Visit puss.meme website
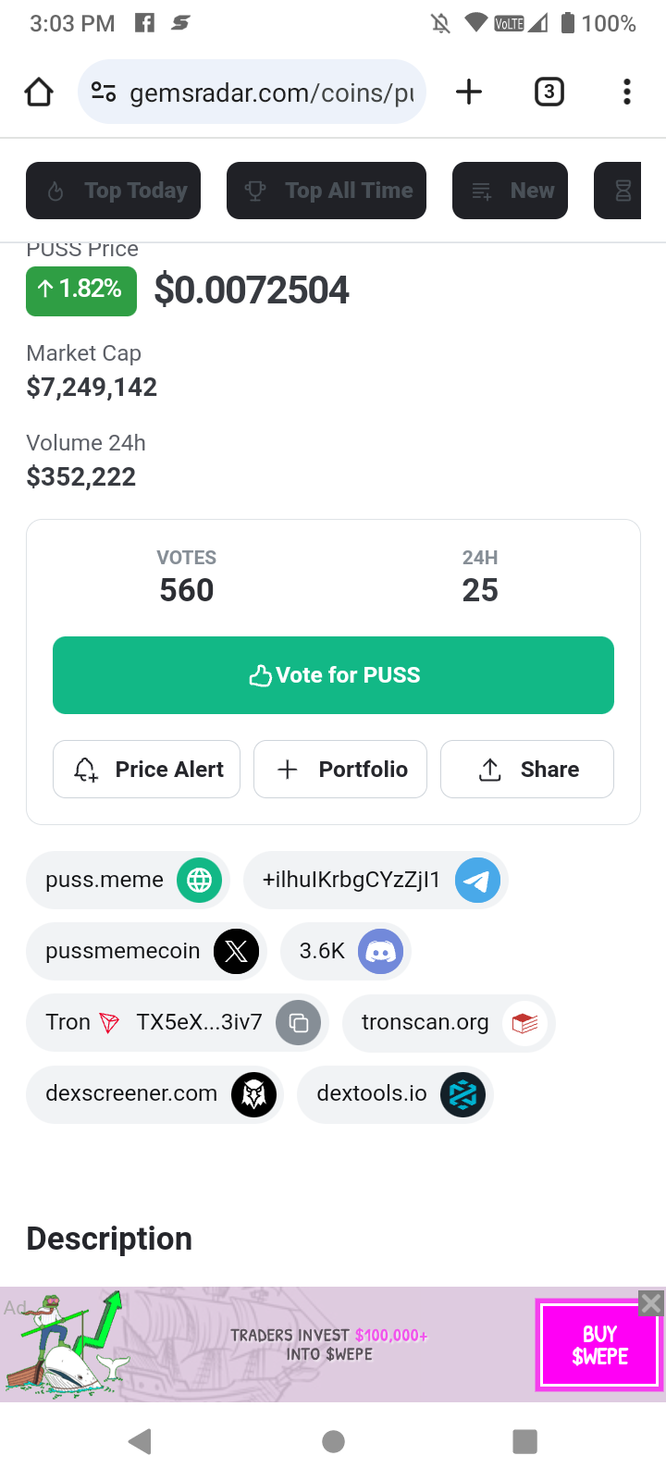Viewport: 666px width, 1480px height. (x=128, y=881)
